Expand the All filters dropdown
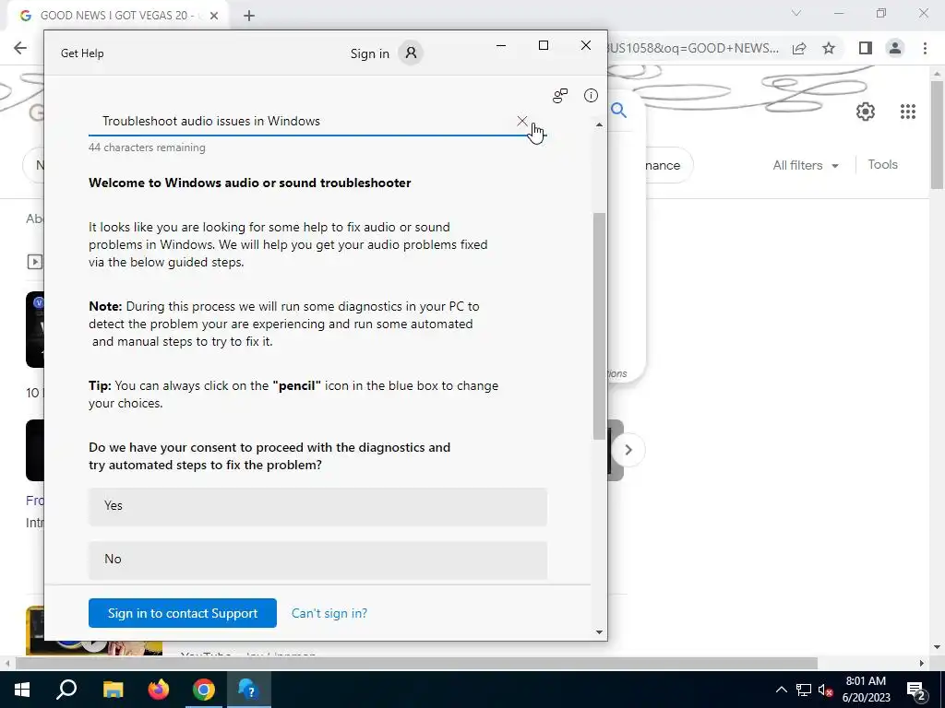The image size is (945, 708). click(x=806, y=165)
